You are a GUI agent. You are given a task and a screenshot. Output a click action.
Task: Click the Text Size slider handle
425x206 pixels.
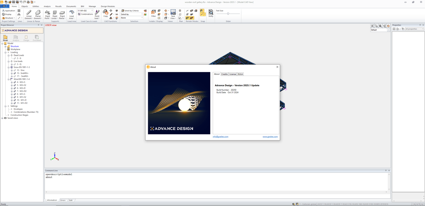click(228, 14)
